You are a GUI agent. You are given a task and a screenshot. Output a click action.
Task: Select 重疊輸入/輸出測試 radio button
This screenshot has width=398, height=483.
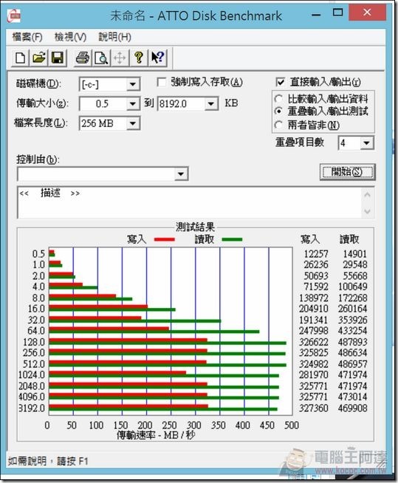point(279,111)
